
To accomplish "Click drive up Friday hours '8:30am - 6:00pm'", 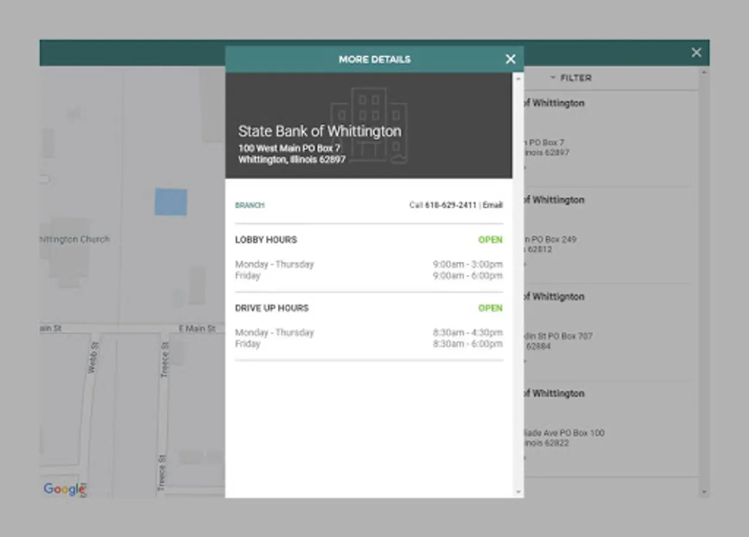I will pos(468,344).
